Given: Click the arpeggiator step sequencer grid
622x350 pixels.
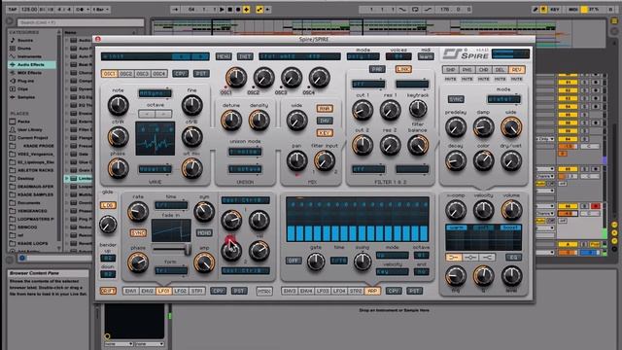Looking at the screenshot, I should (358, 219).
